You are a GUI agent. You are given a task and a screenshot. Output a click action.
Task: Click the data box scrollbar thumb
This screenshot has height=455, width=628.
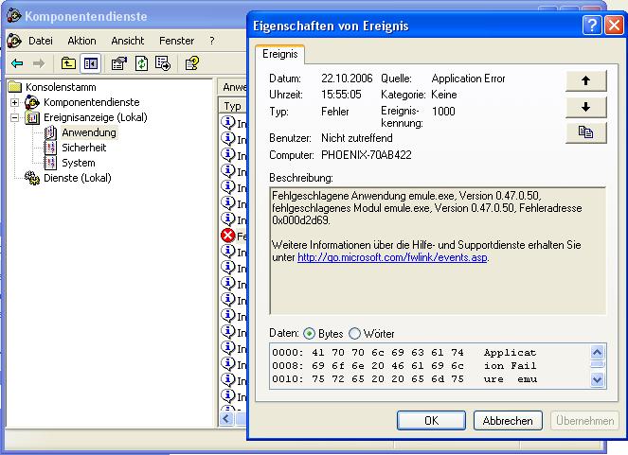(x=597, y=364)
